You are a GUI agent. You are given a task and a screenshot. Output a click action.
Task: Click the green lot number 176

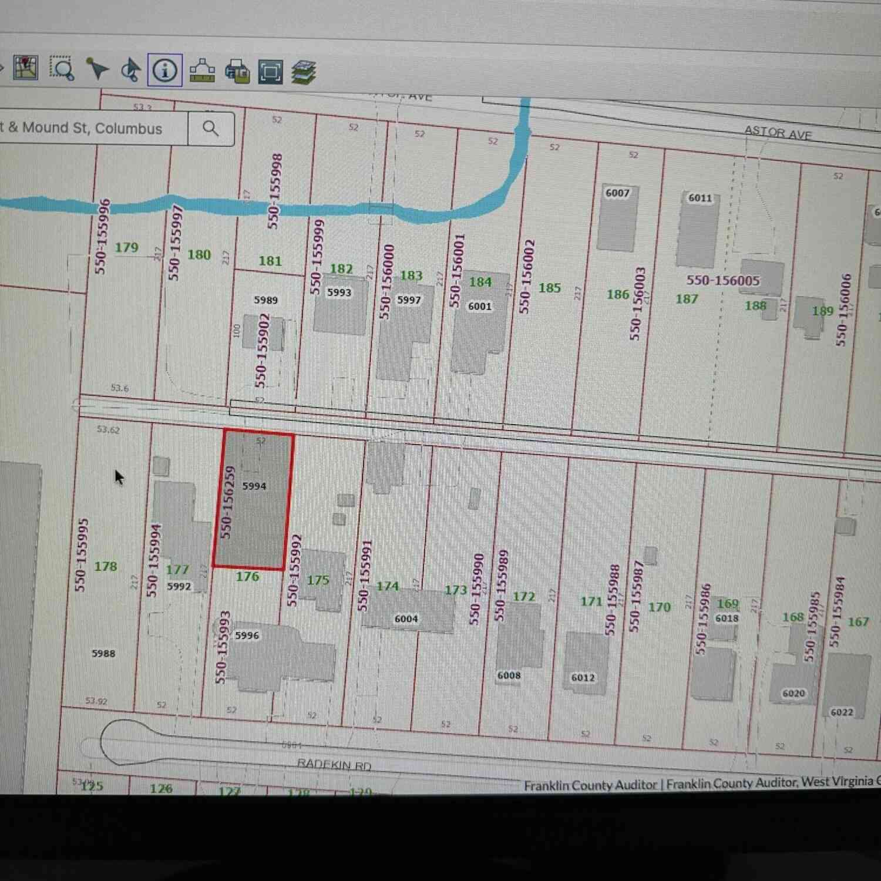(247, 577)
